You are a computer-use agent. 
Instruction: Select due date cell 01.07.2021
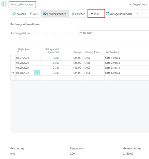tap(25, 58)
